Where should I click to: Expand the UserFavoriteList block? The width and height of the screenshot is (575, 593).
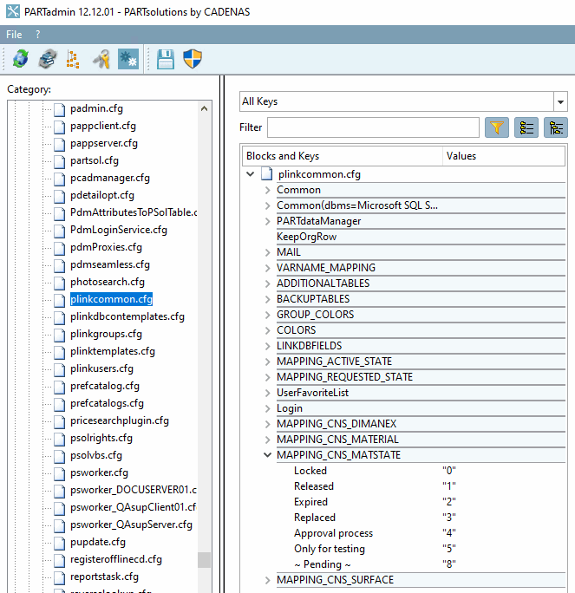coord(267,393)
